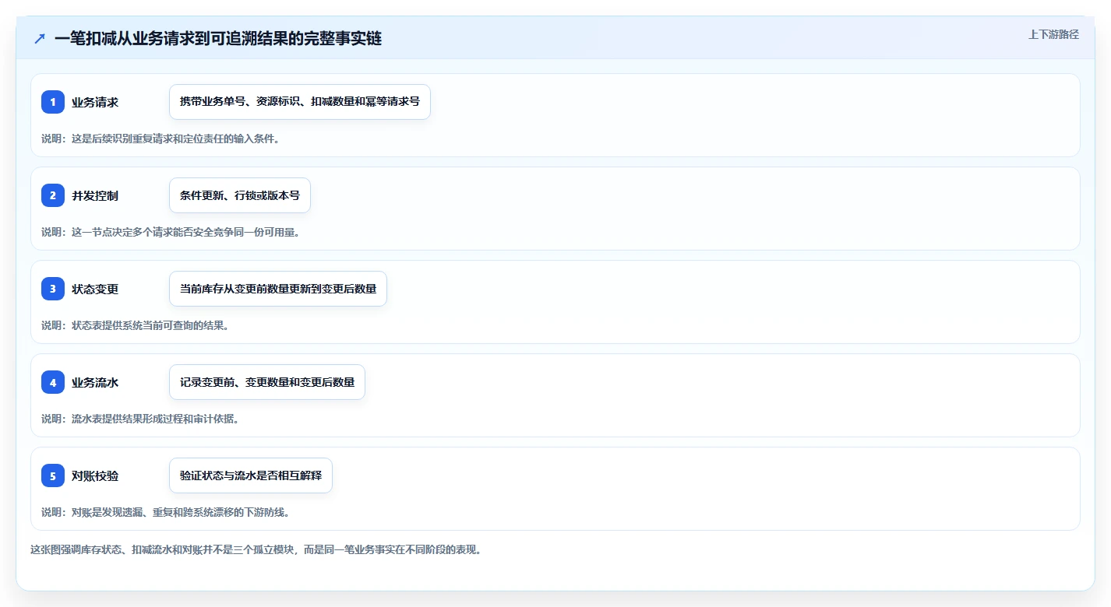Click the note 状态表提供系统当前可查询的结果

tap(136, 325)
